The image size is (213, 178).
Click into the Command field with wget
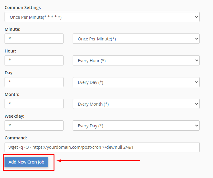coord(102,148)
